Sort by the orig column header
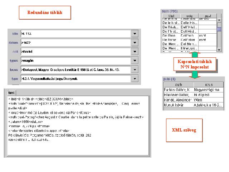 click(x=189, y=16)
